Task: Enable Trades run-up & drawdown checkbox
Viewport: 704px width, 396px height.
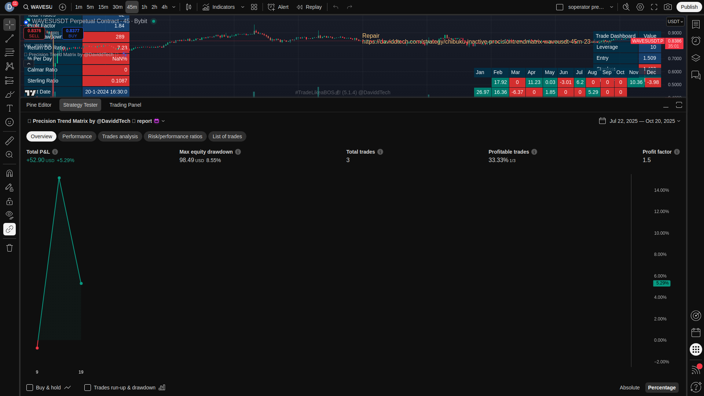Action: click(88, 388)
